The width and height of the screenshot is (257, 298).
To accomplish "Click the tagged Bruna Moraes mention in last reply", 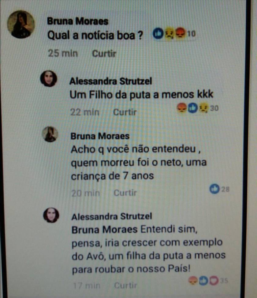I will [x=105, y=230].
